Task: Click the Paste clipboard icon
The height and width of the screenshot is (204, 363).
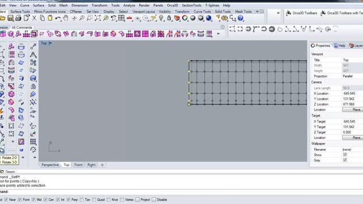Action: (x=50, y=18)
